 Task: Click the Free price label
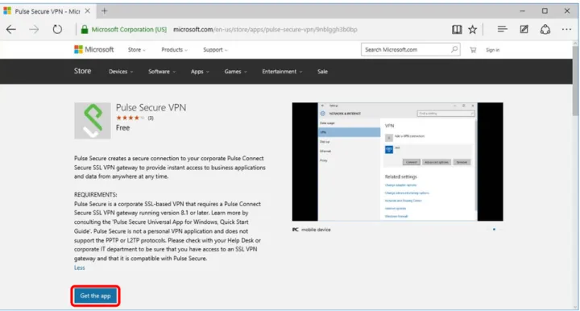122,128
